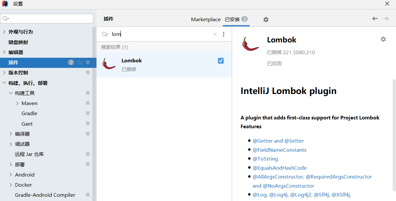Screen dimensions: 396x201
Task: Select the Lombok row in search results
Action: point(164,65)
